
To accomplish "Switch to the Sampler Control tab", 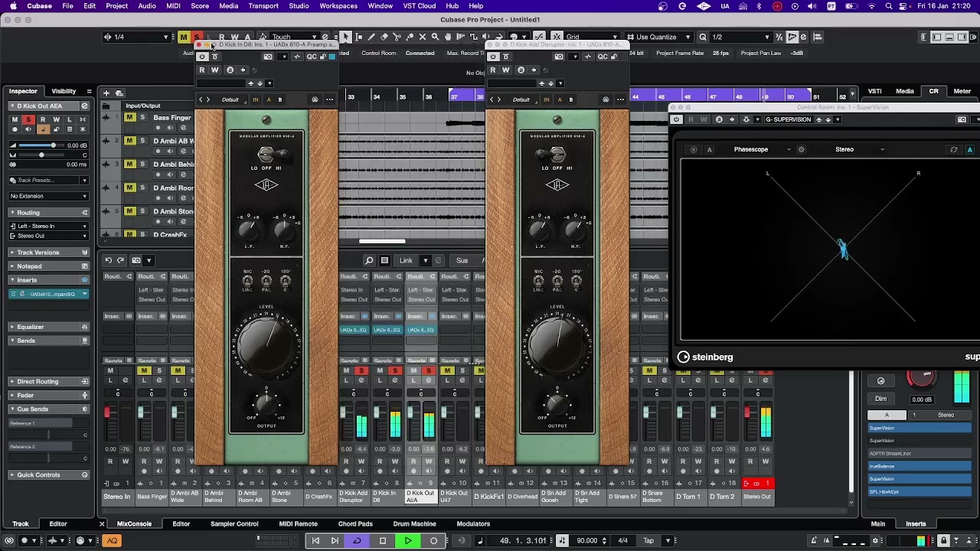I will coord(234,524).
